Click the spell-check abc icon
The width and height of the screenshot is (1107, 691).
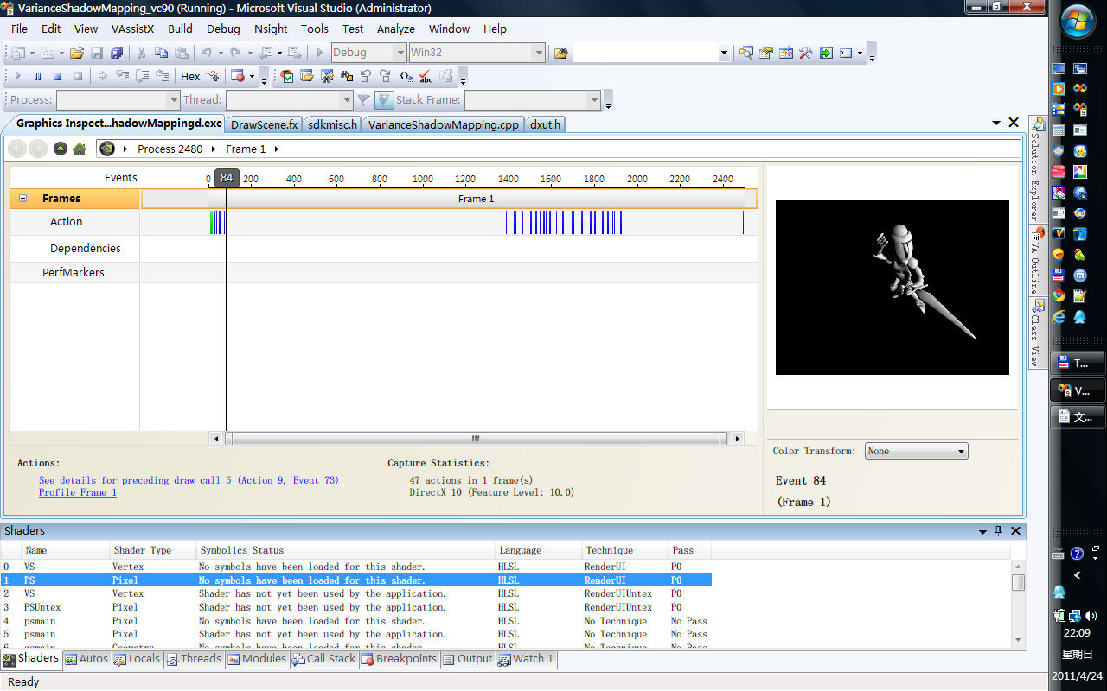point(426,76)
